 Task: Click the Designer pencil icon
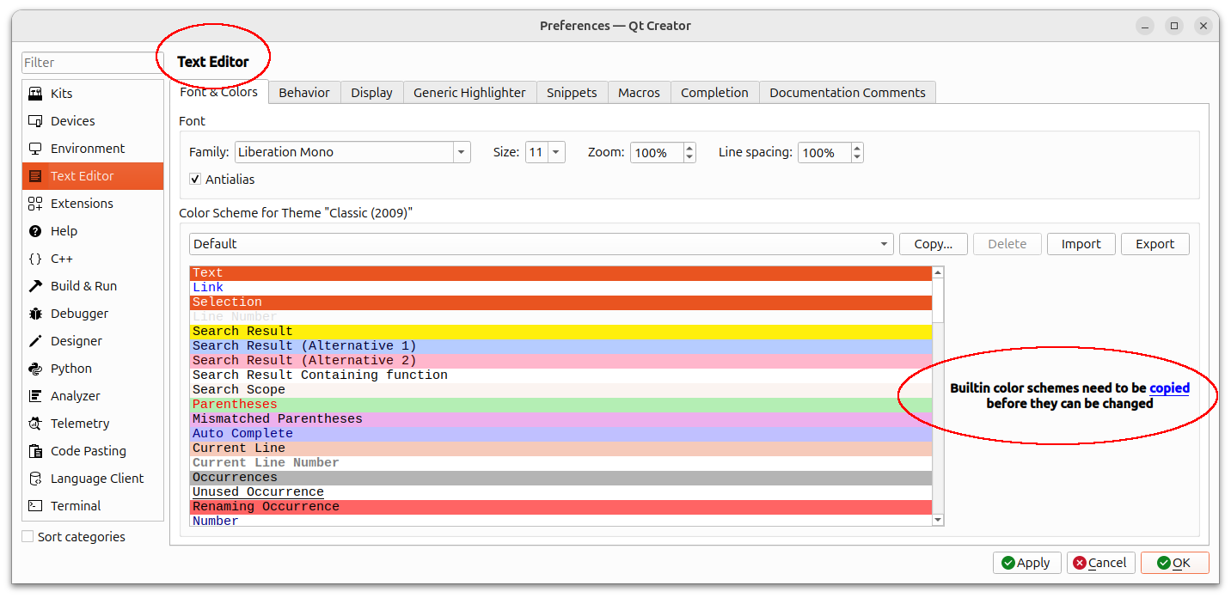click(35, 341)
